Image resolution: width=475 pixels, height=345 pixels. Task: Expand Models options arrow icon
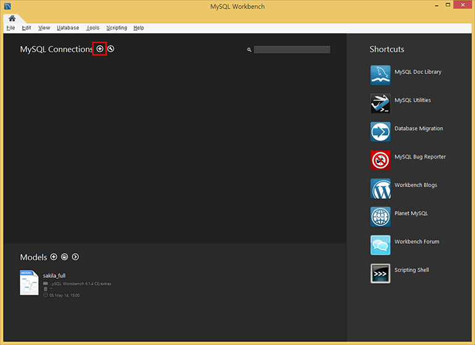pyautogui.click(x=75, y=257)
